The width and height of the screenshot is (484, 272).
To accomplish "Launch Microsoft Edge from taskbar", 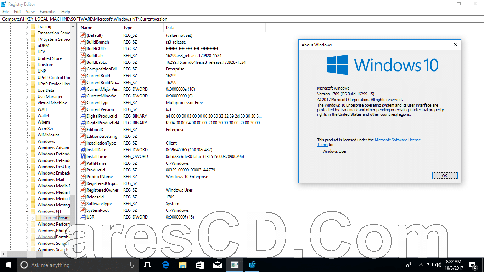I will point(165,265).
